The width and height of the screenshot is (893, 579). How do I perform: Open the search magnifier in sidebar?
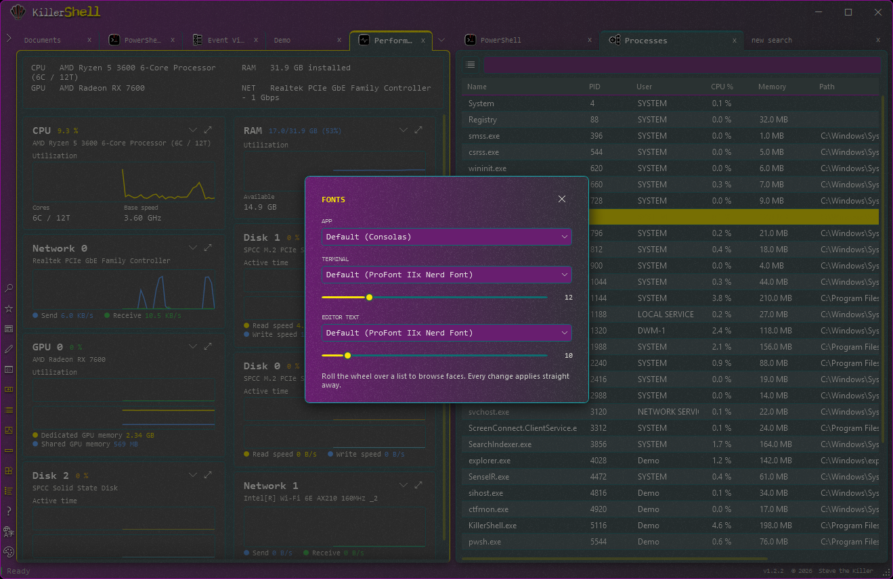[x=9, y=288]
